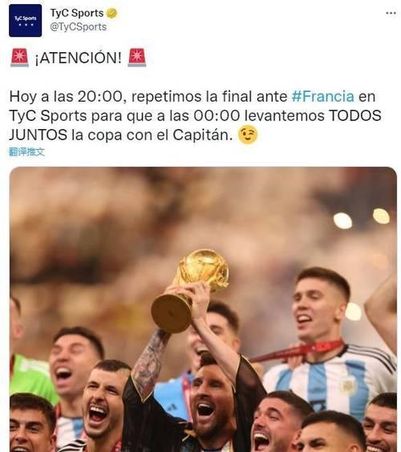
Task: Click the first siren emoji before ¡ATENCIÓN!
Action: pos(19,58)
